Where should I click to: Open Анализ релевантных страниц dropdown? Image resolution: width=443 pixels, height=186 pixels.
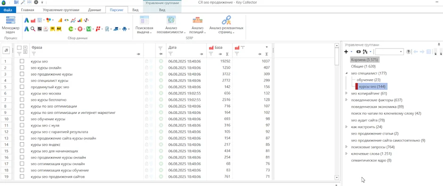[x=226, y=25]
